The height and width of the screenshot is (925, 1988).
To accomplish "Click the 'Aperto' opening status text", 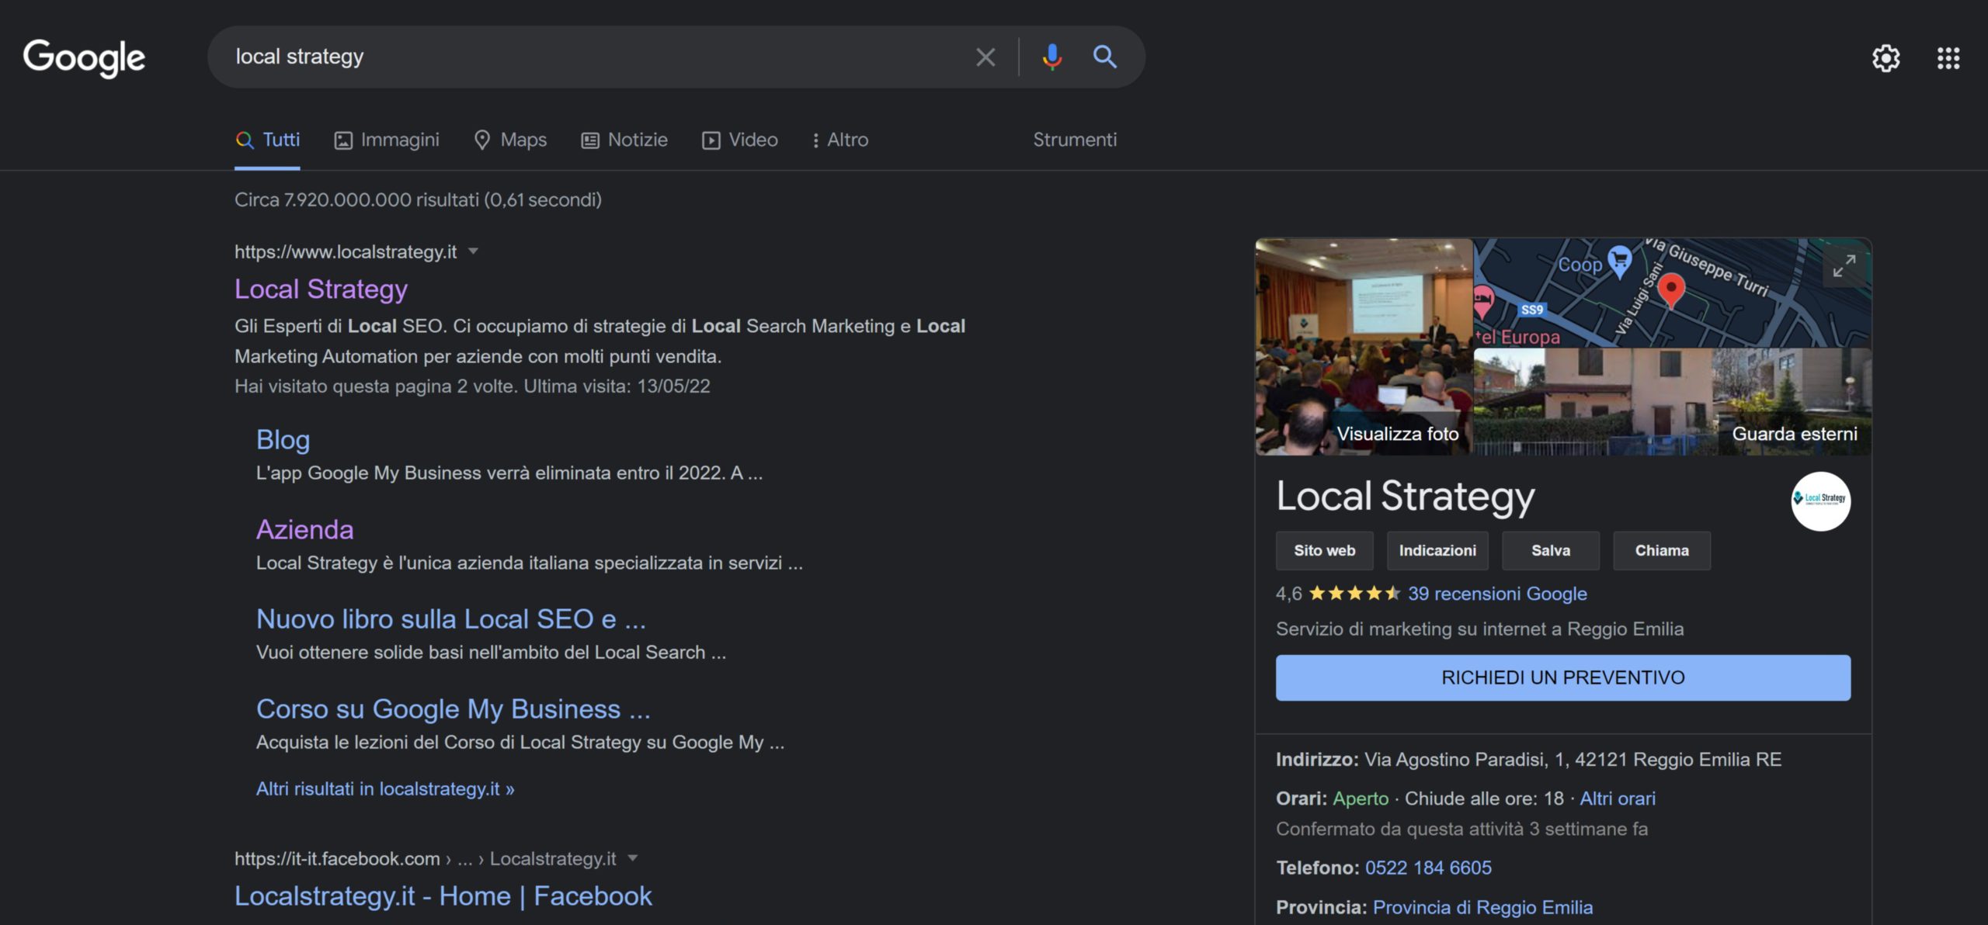I will 1361,798.
